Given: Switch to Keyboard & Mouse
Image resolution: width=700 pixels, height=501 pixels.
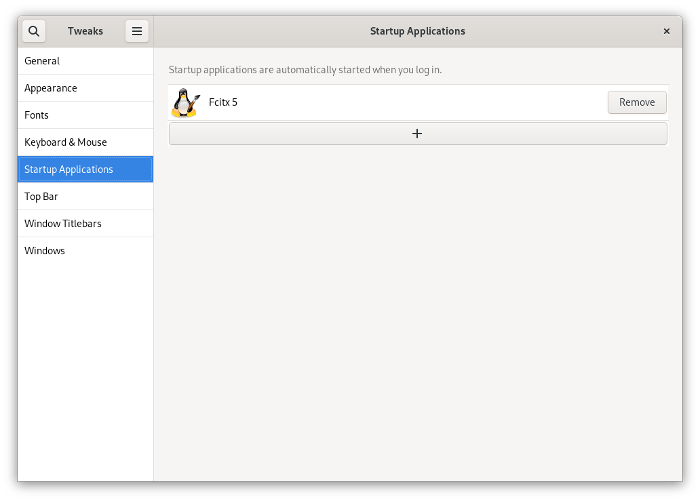Looking at the screenshot, I should pyautogui.click(x=85, y=142).
